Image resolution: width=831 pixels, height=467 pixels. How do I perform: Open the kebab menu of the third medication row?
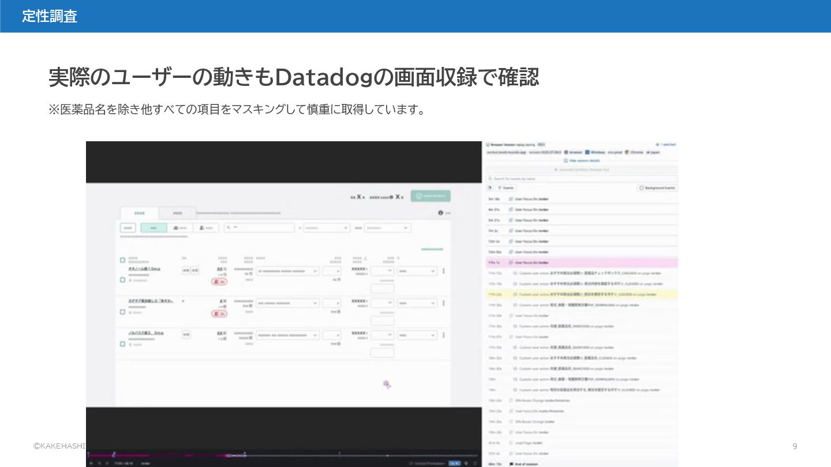[444, 335]
